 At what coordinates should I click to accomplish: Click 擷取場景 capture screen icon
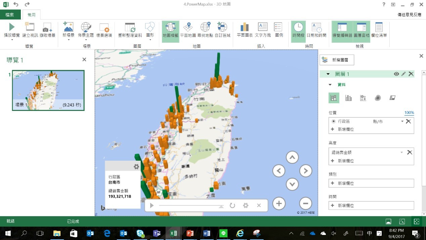pos(47,27)
